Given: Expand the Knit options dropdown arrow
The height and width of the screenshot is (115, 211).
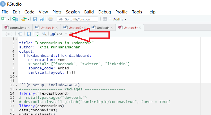Looking at the screenshot, I should pos(66,34).
